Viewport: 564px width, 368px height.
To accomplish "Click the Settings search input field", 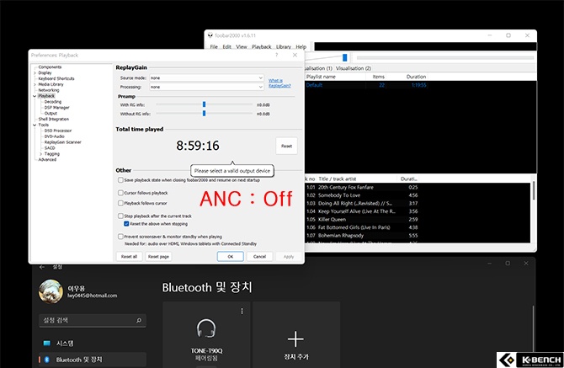I will (x=93, y=320).
